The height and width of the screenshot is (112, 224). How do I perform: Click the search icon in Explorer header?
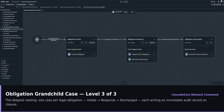(21, 7)
